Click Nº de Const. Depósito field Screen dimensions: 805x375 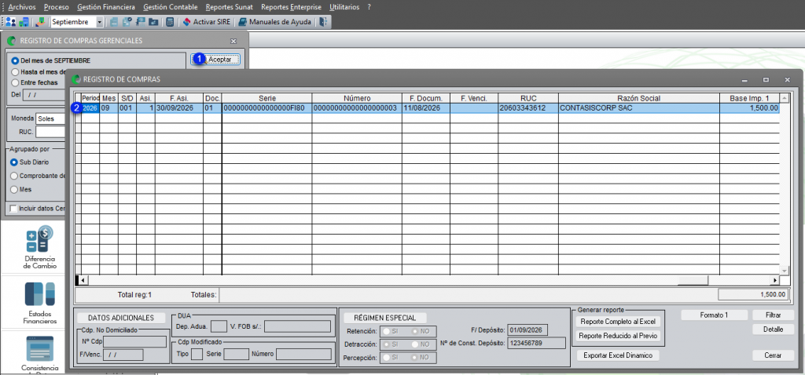(x=535, y=344)
